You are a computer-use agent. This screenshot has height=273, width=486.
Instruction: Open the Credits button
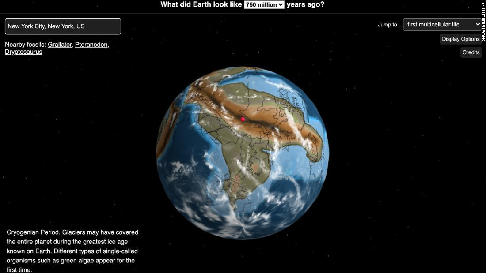[471, 52]
